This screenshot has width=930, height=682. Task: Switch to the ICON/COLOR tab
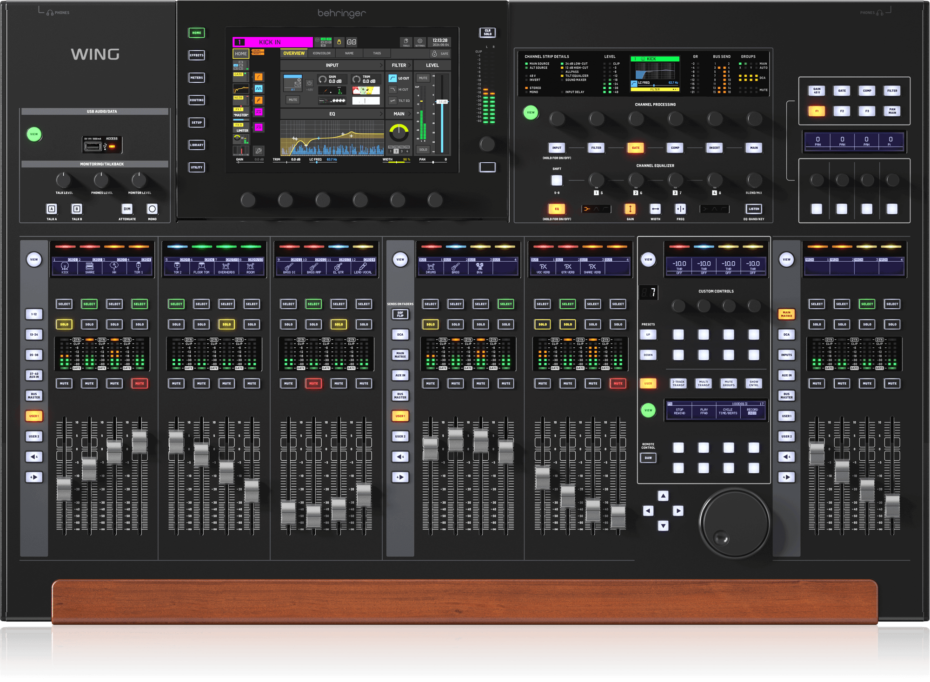tap(321, 53)
